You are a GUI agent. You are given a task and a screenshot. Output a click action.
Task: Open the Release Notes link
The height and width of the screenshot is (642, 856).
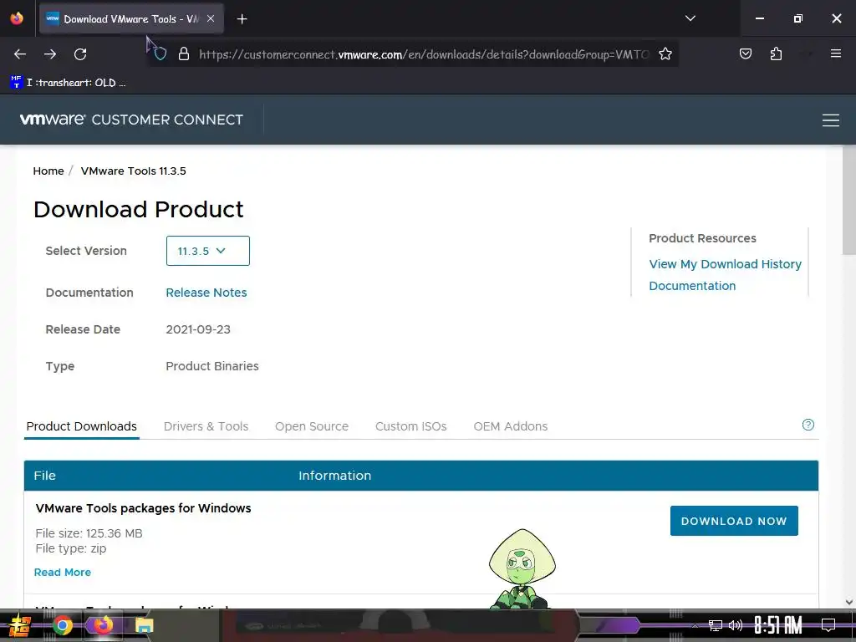(206, 293)
